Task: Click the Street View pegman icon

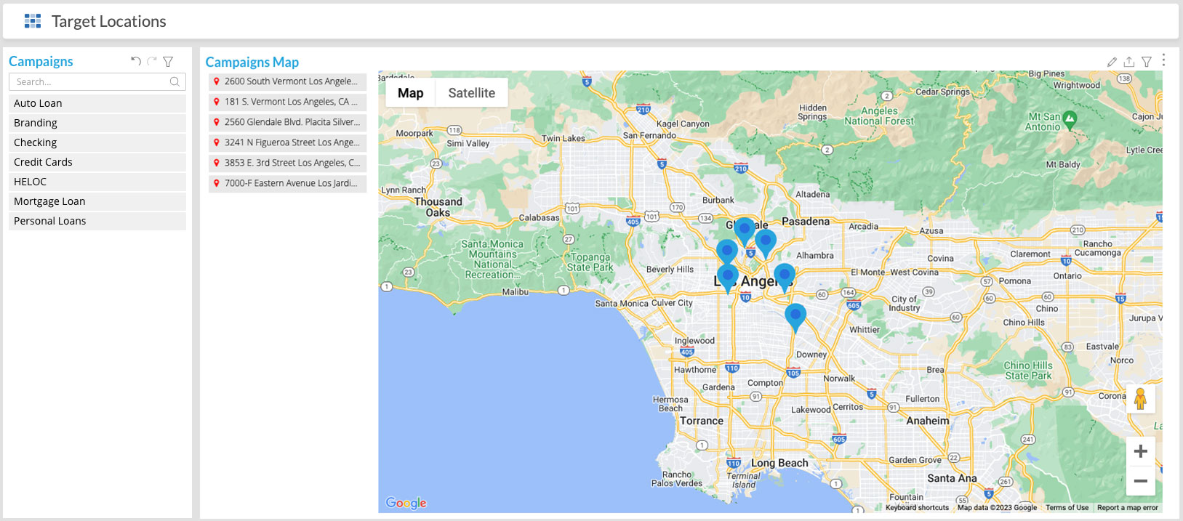Action: pos(1140,399)
